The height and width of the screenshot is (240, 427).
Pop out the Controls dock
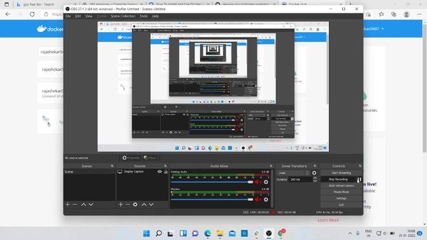tap(360, 166)
